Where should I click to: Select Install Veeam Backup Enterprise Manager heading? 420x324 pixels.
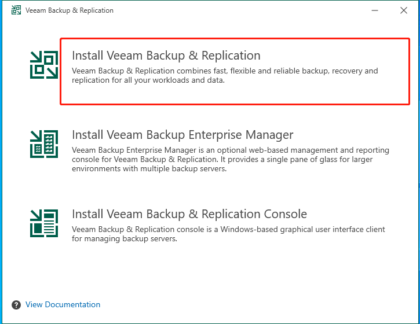(x=182, y=135)
